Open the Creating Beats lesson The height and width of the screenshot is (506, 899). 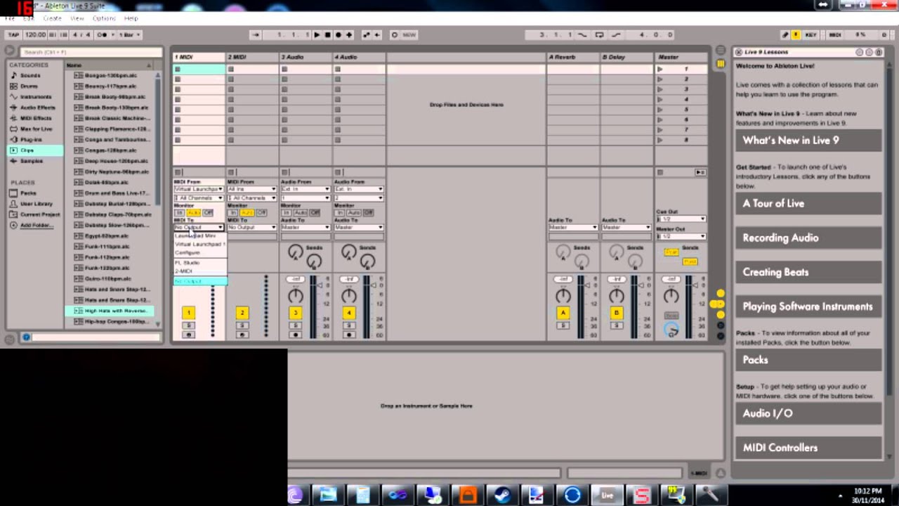click(808, 272)
